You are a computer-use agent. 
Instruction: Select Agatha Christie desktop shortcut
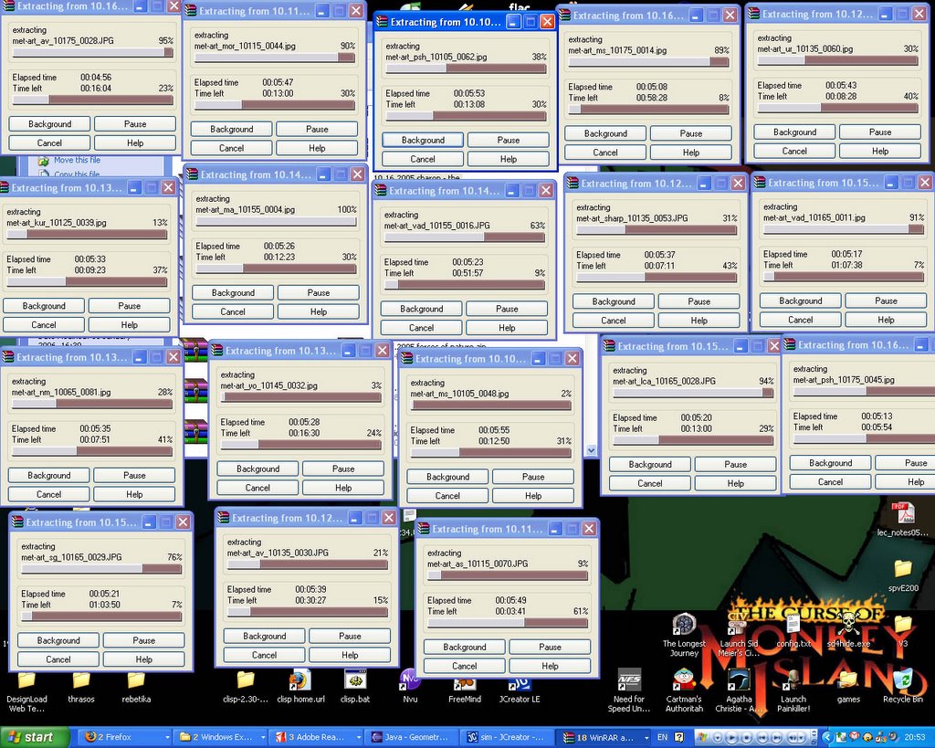coord(739,690)
